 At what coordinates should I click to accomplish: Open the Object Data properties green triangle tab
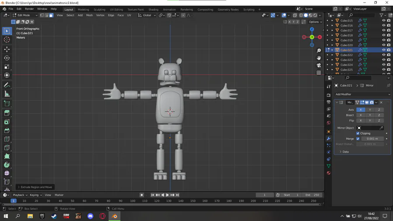328,166
